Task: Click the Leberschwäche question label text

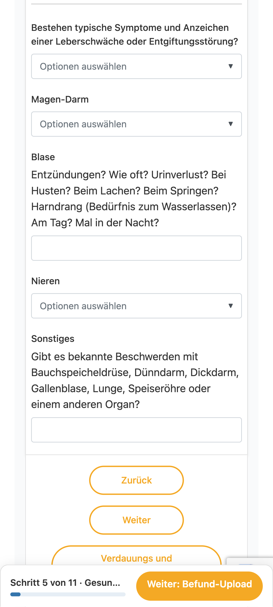Action: [x=135, y=35]
